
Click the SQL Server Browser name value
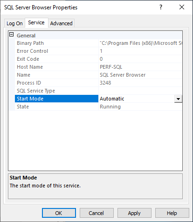tap(123, 75)
